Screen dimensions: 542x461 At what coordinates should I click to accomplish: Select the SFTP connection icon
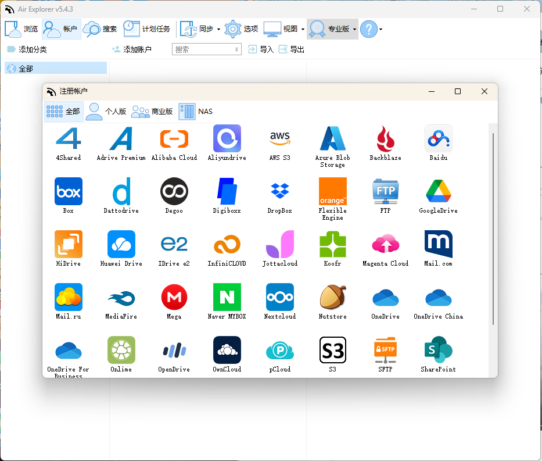pos(385,349)
